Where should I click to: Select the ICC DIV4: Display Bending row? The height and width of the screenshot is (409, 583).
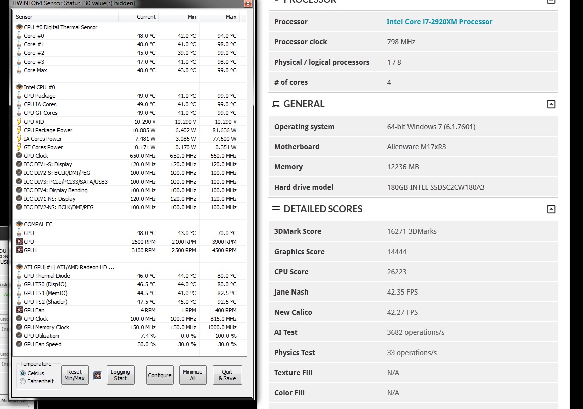click(130, 190)
